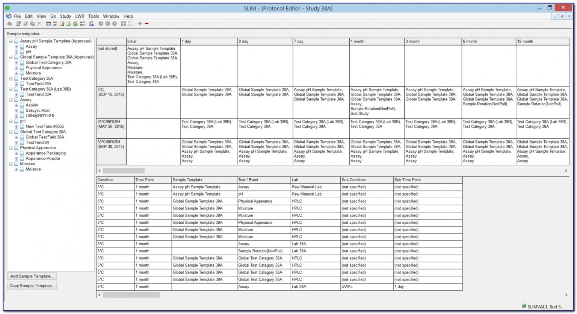Click the Print toolbar icon

(x=9, y=23)
